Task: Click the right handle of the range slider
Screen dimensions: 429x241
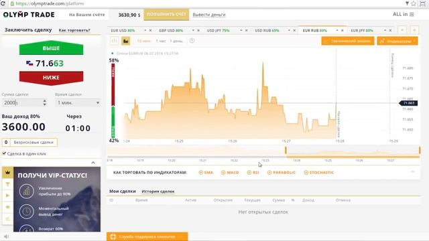Action: [420, 150]
